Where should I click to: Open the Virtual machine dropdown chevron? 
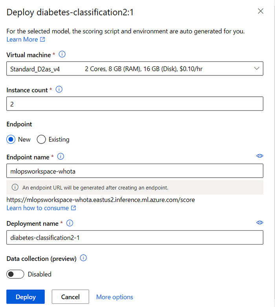(257, 68)
